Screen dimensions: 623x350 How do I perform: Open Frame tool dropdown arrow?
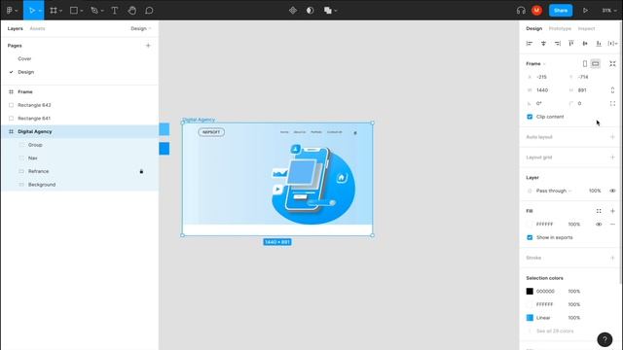point(60,11)
